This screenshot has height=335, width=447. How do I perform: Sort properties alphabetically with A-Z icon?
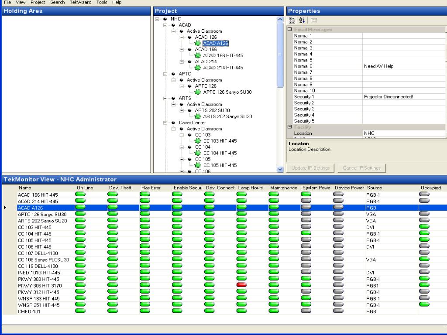[x=302, y=20]
